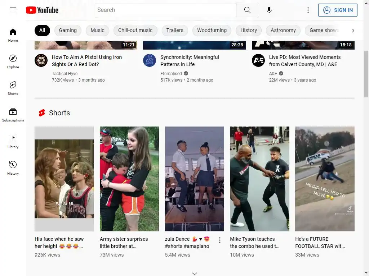Click 'His face when he saw' title

[x=59, y=243]
